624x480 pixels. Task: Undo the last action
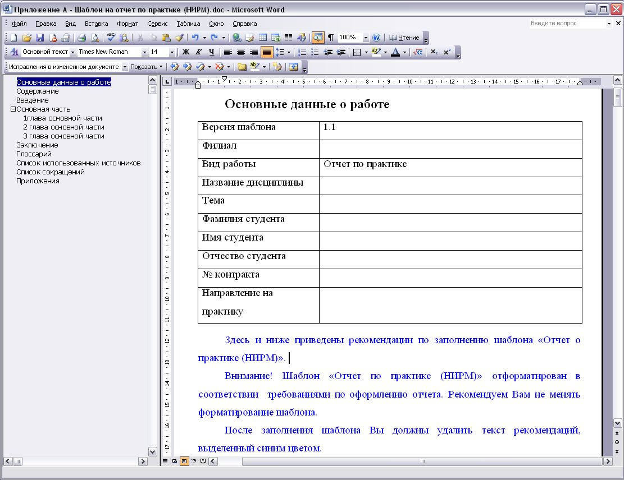(x=195, y=38)
